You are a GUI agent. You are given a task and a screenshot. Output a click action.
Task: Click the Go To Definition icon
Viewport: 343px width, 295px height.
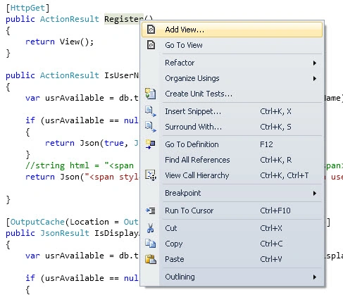150,144
